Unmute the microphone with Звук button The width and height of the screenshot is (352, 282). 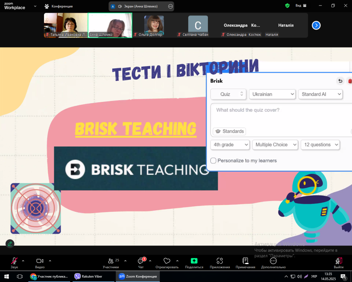[x=14, y=263]
